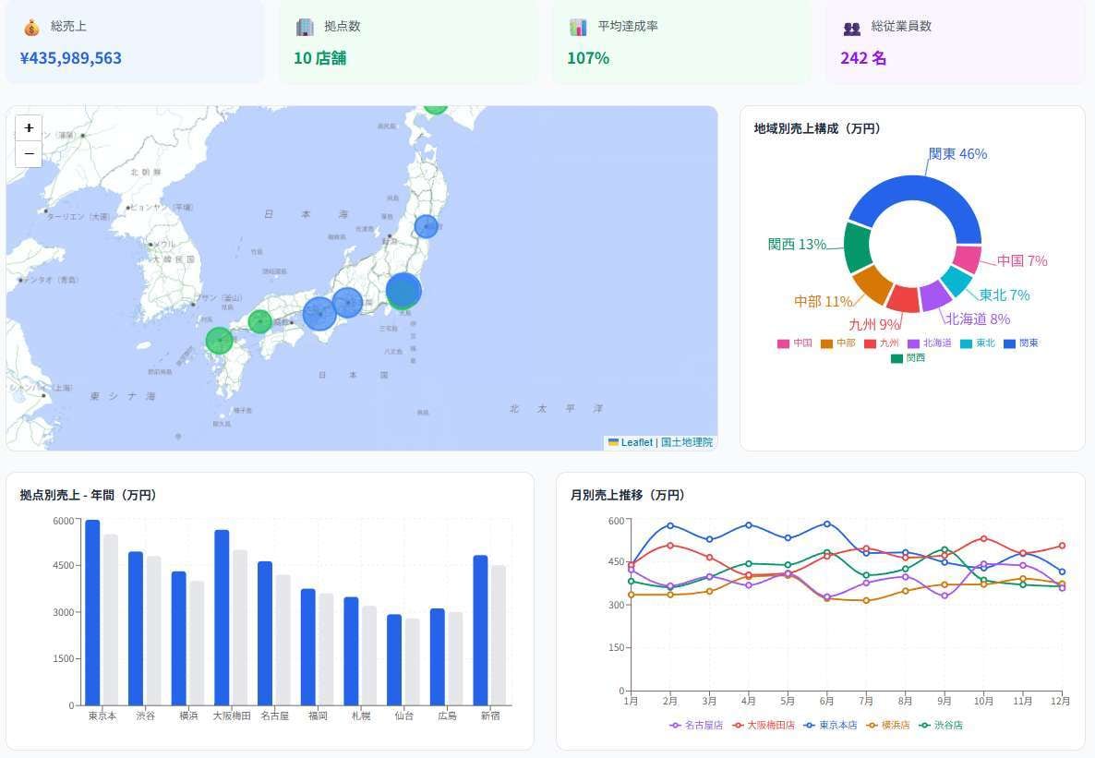1095x758 pixels.
Task: Click the blue bar for 広島
Action: (x=437, y=656)
